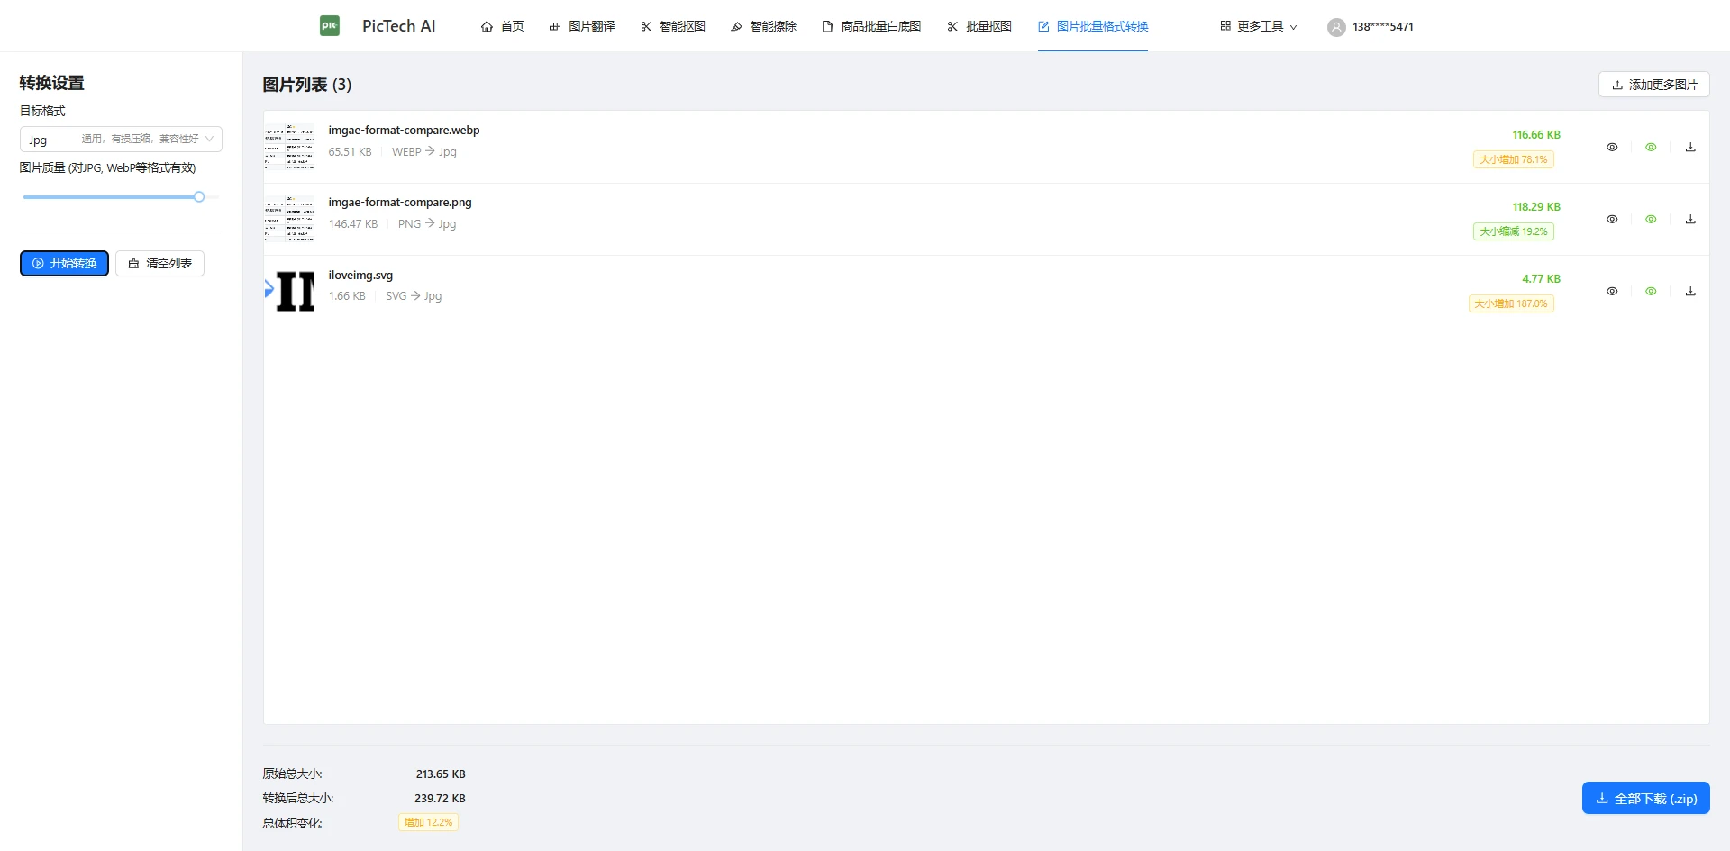The height and width of the screenshot is (851, 1730).
Task: Click the download icon for imgae-format-compare.webp
Action: pos(1690,146)
